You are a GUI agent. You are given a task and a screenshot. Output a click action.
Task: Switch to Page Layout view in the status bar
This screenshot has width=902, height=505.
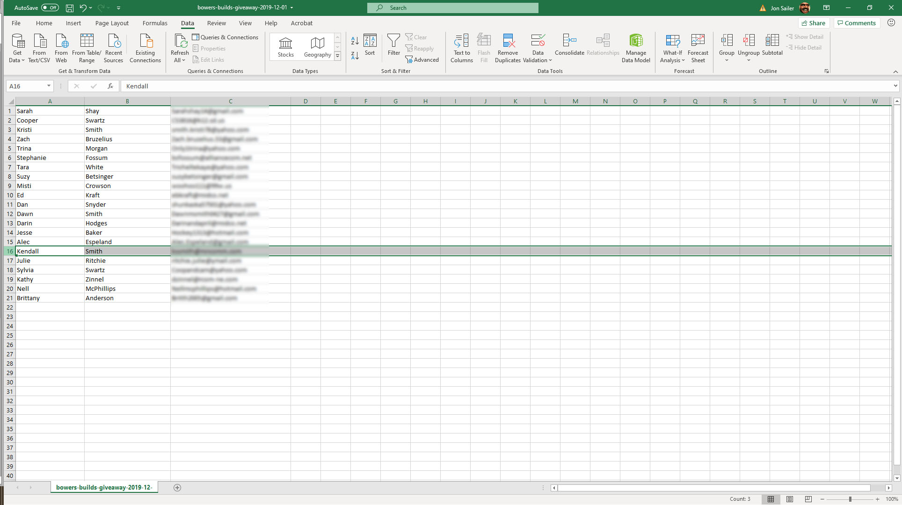coord(790,499)
